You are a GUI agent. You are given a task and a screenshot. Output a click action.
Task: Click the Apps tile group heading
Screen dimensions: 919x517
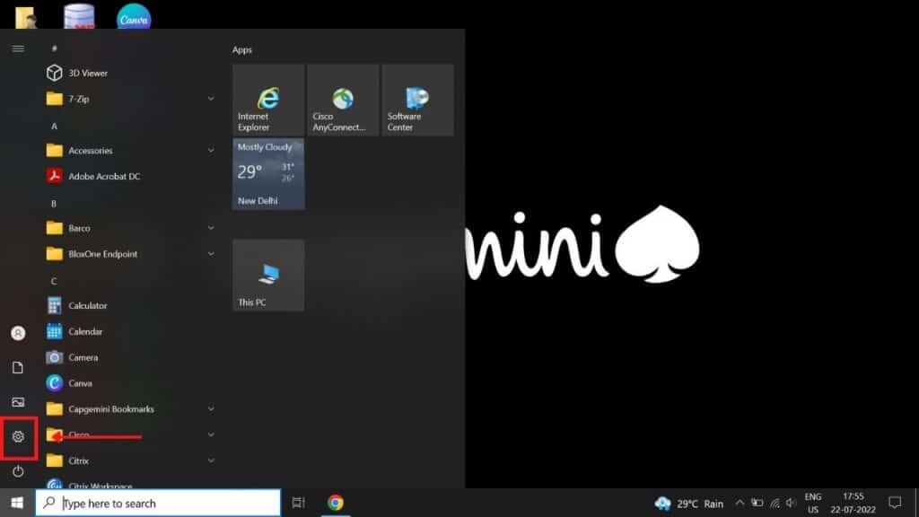point(242,50)
